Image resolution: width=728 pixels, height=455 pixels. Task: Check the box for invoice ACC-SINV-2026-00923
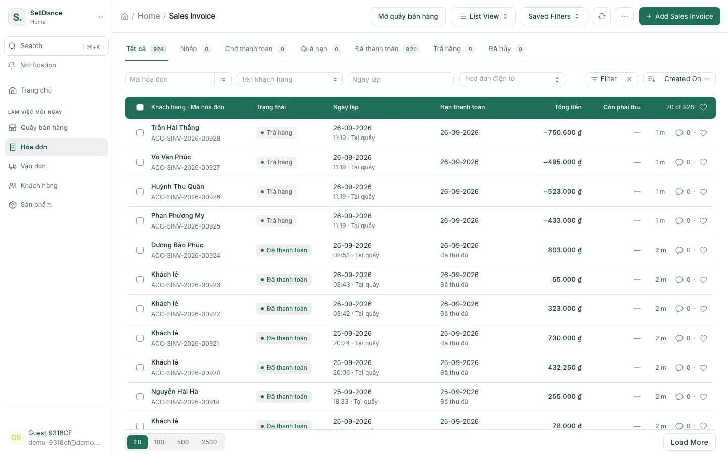click(140, 280)
